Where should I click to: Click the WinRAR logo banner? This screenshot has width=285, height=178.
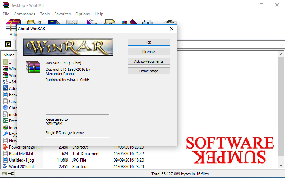click(x=68, y=47)
